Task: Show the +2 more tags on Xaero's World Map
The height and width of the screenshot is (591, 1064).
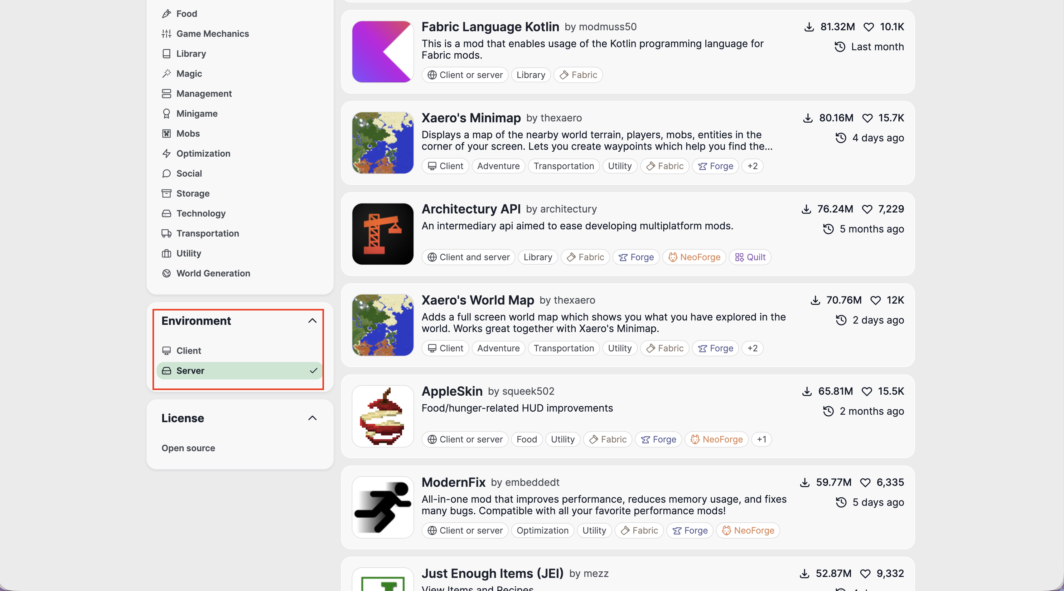Action: click(752, 349)
